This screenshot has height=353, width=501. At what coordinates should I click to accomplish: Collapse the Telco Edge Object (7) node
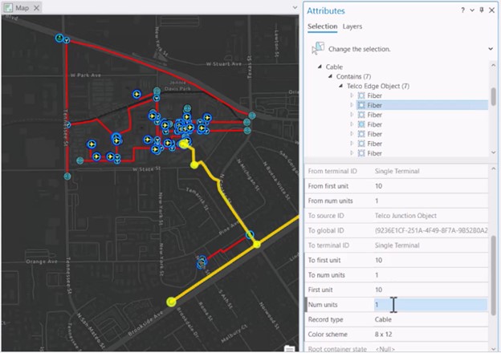pos(340,86)
